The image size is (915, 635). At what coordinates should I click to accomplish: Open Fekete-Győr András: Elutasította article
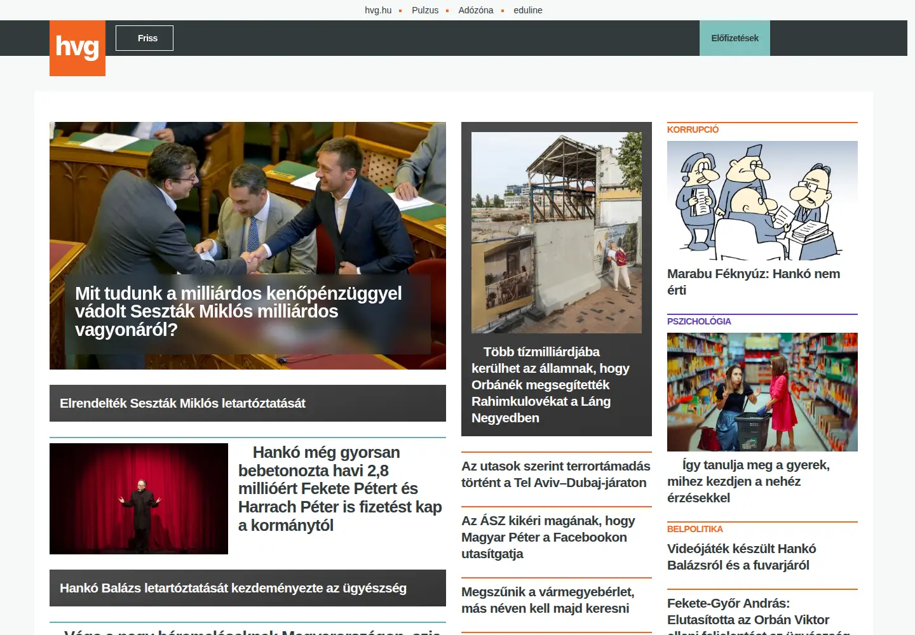(x=758, y=616)
